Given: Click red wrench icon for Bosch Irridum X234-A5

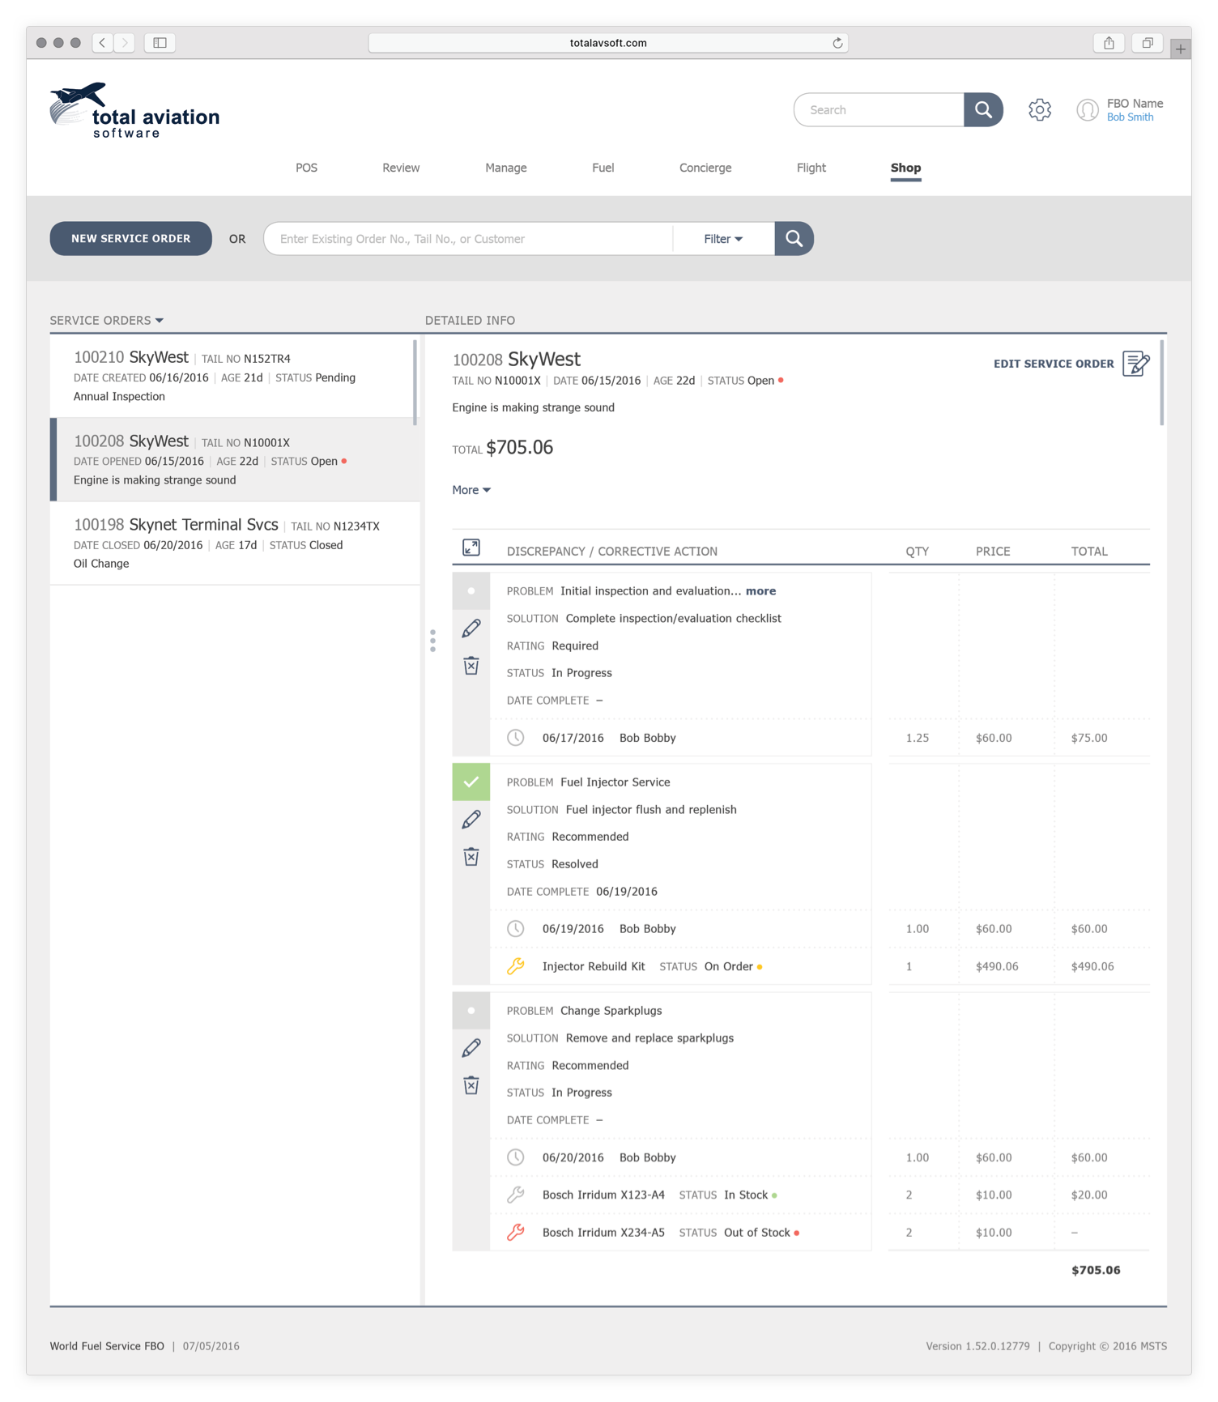Looking at the screenshot, I should coord(516,1233).
